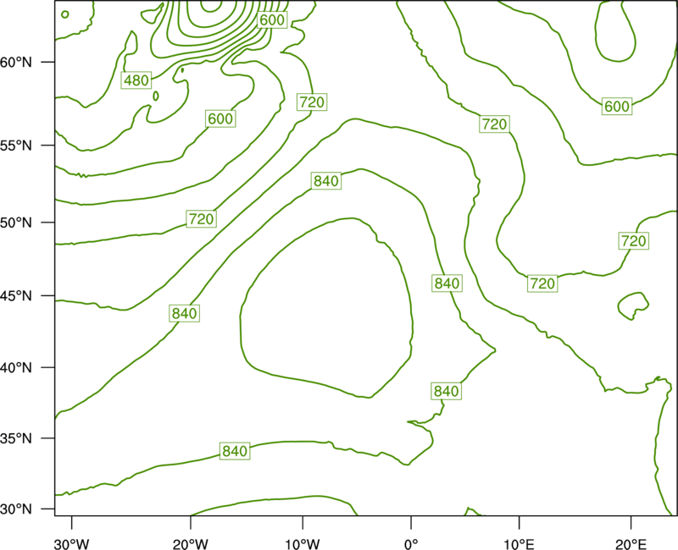
Task: Select the 0° longitude axis label
Action: click(411, 544)
